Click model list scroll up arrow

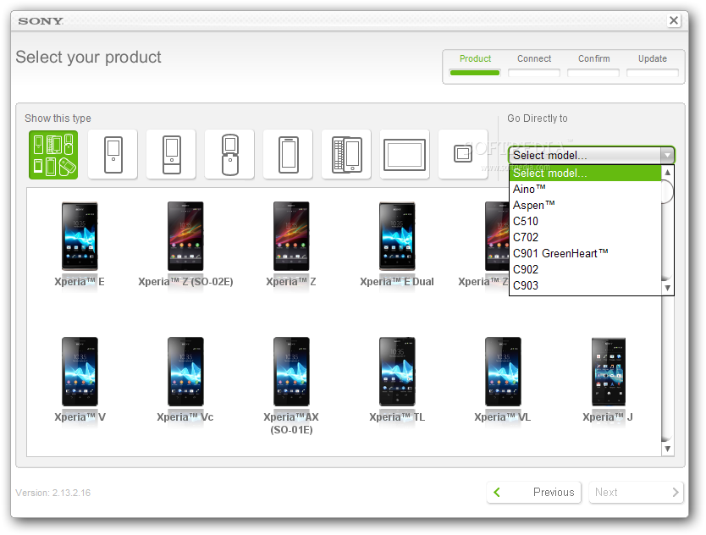[668, 173]
